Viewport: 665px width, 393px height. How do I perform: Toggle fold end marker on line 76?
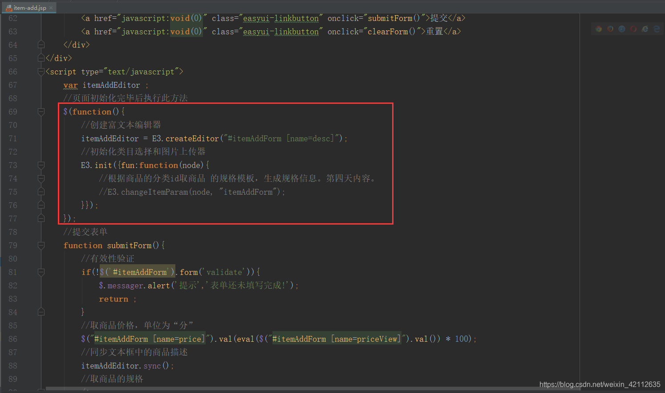coord(41,205)
